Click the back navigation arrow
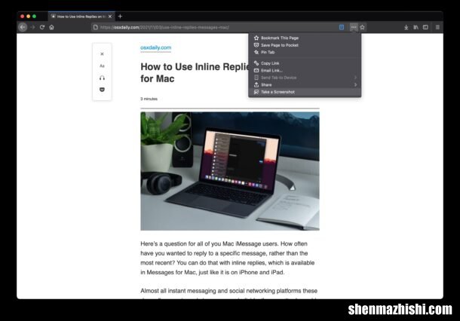Image resolution: width=460 pixels, height=321 pixels. coord(23,27)
